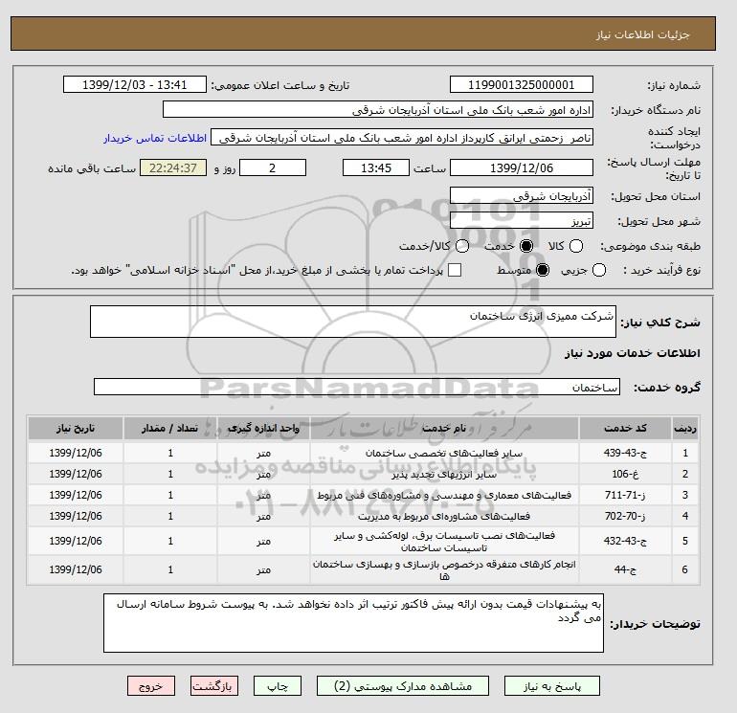Select the کالا/خدمت radio button
The image size is (737, 713).
[x=462, y=246]
